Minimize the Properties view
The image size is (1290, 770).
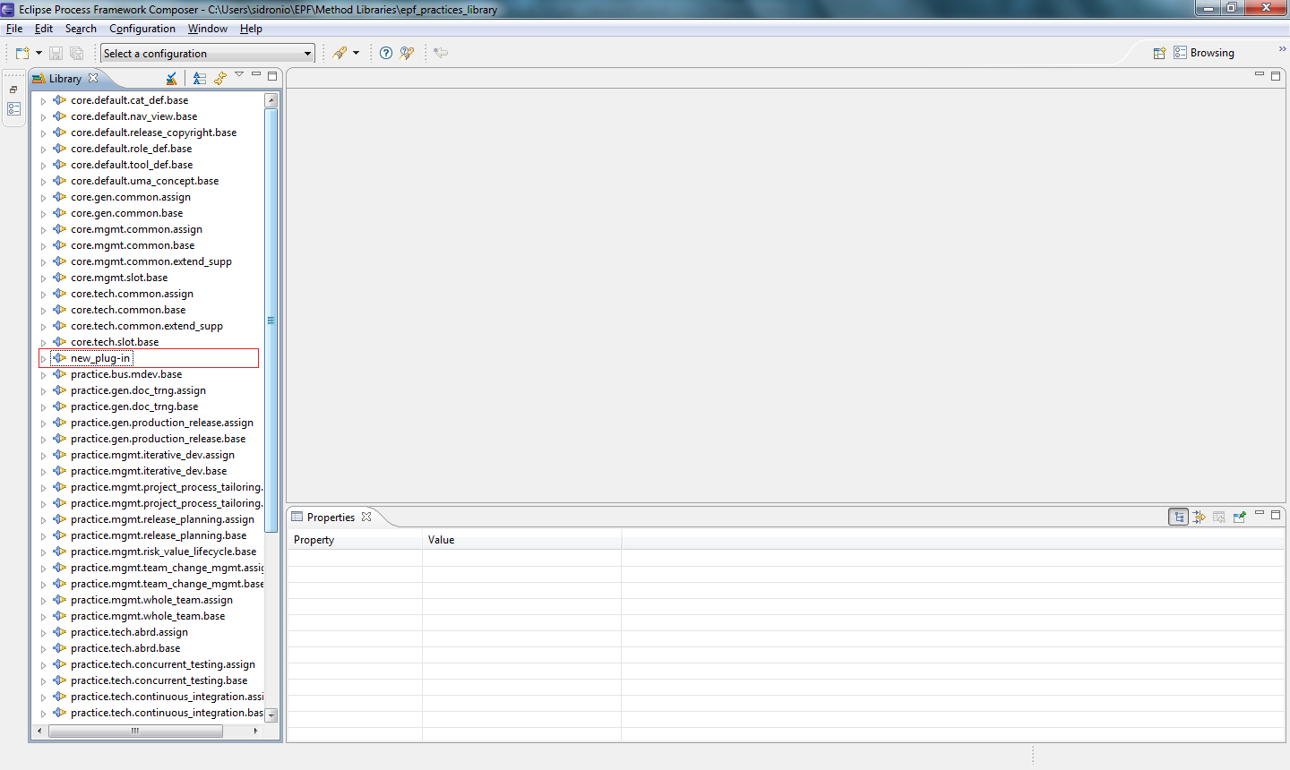click(x=1260, y=513)
